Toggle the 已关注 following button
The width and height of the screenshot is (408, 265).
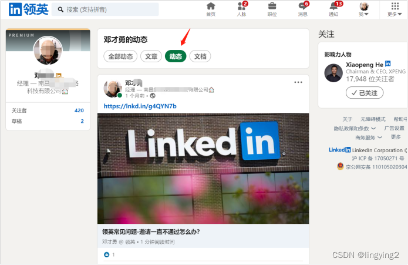[365, 93]
